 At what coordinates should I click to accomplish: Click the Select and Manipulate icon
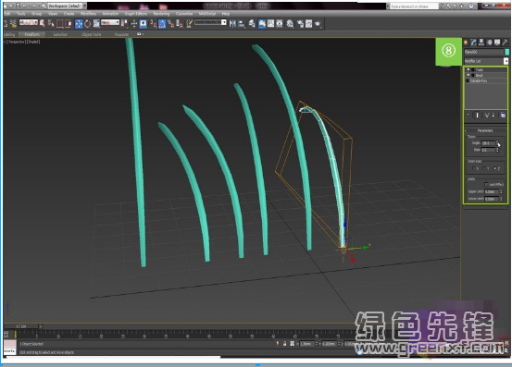click(x=134, y=23)
